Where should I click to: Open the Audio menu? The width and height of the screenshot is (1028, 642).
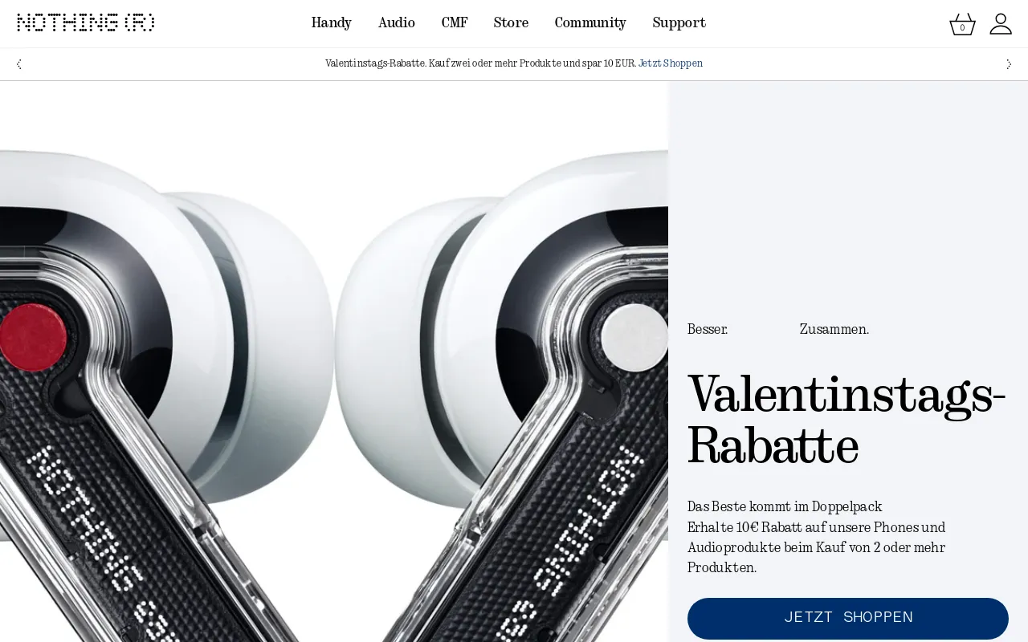coord(397,22)
